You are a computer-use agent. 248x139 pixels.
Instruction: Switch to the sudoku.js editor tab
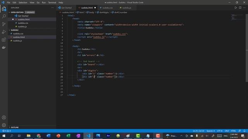coord(127,8)
